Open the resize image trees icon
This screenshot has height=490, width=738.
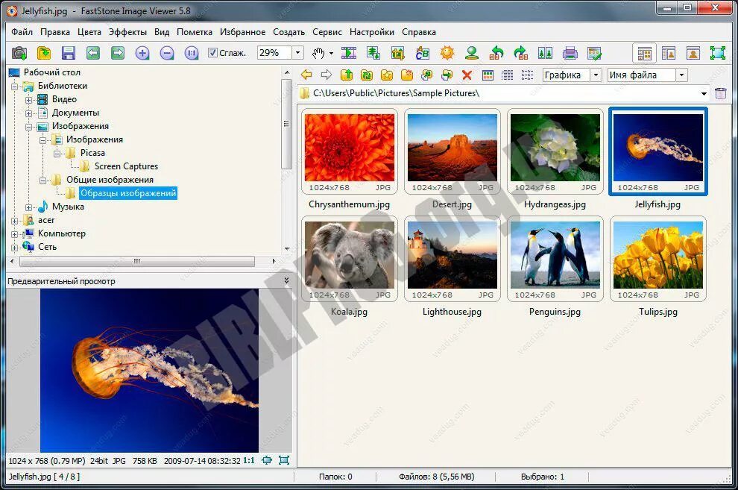pos(373,53)
